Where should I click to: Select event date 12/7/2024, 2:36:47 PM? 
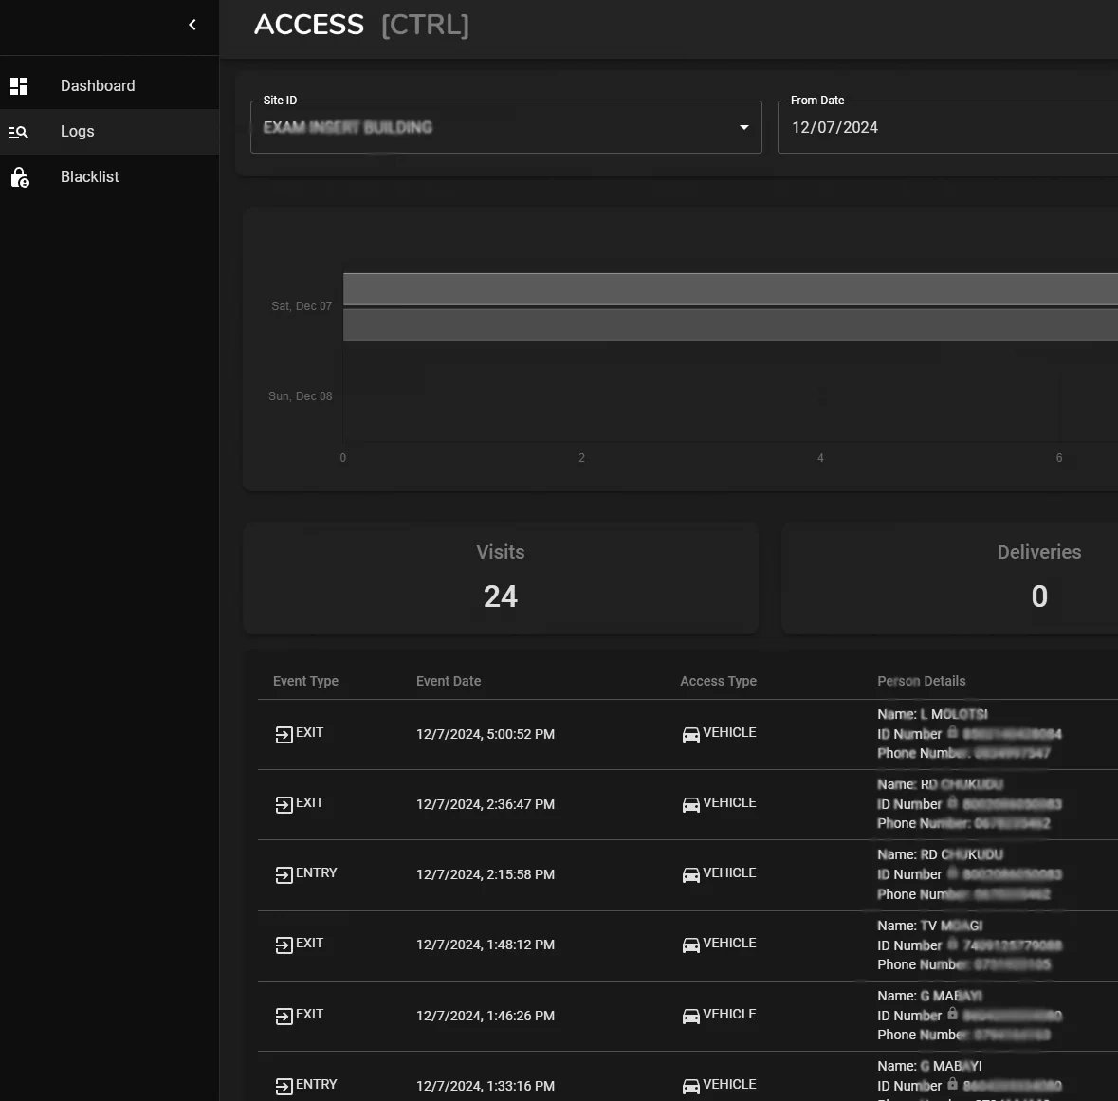tap(486, 804)
